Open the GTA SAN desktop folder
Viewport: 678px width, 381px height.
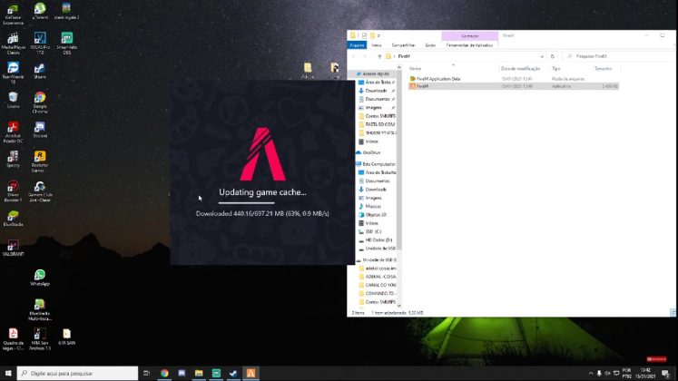(66, 337)
